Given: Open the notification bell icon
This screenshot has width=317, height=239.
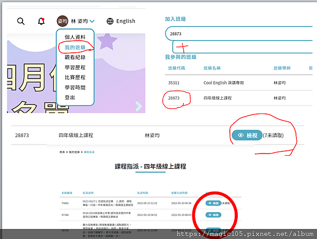Looking at the screenshot, I should coord(41,21).
